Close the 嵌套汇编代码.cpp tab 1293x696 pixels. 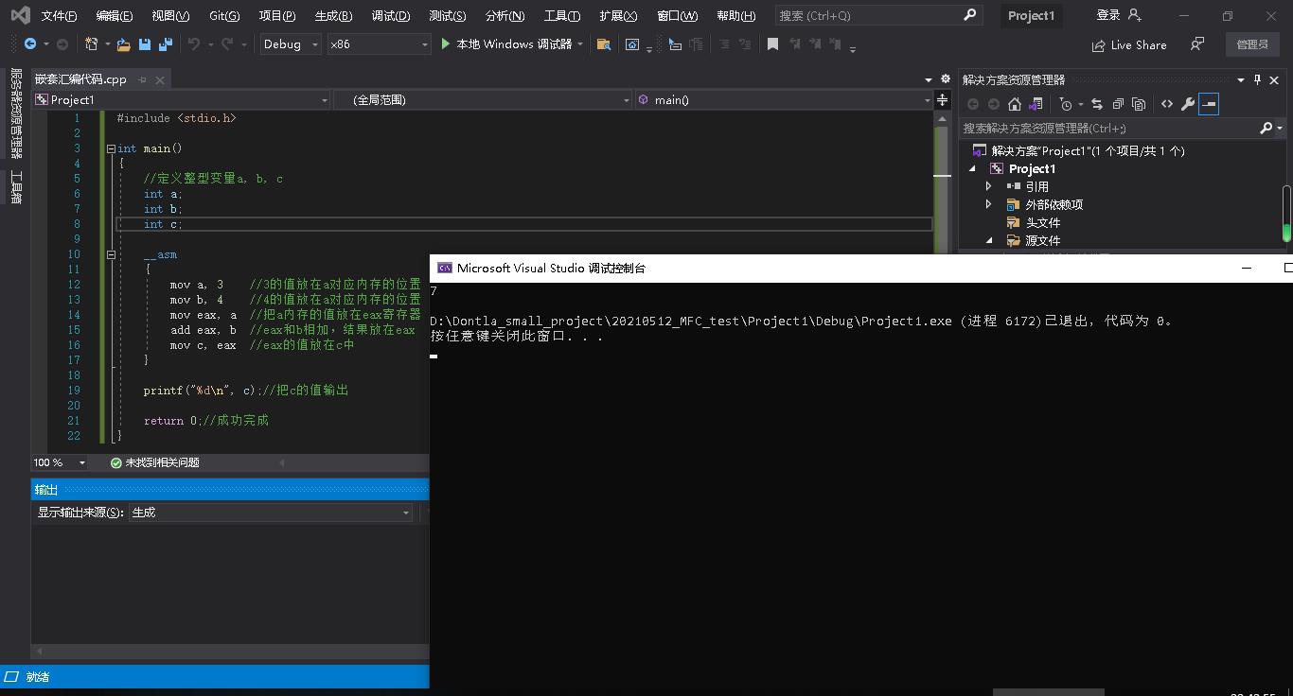tap(160, 79)
